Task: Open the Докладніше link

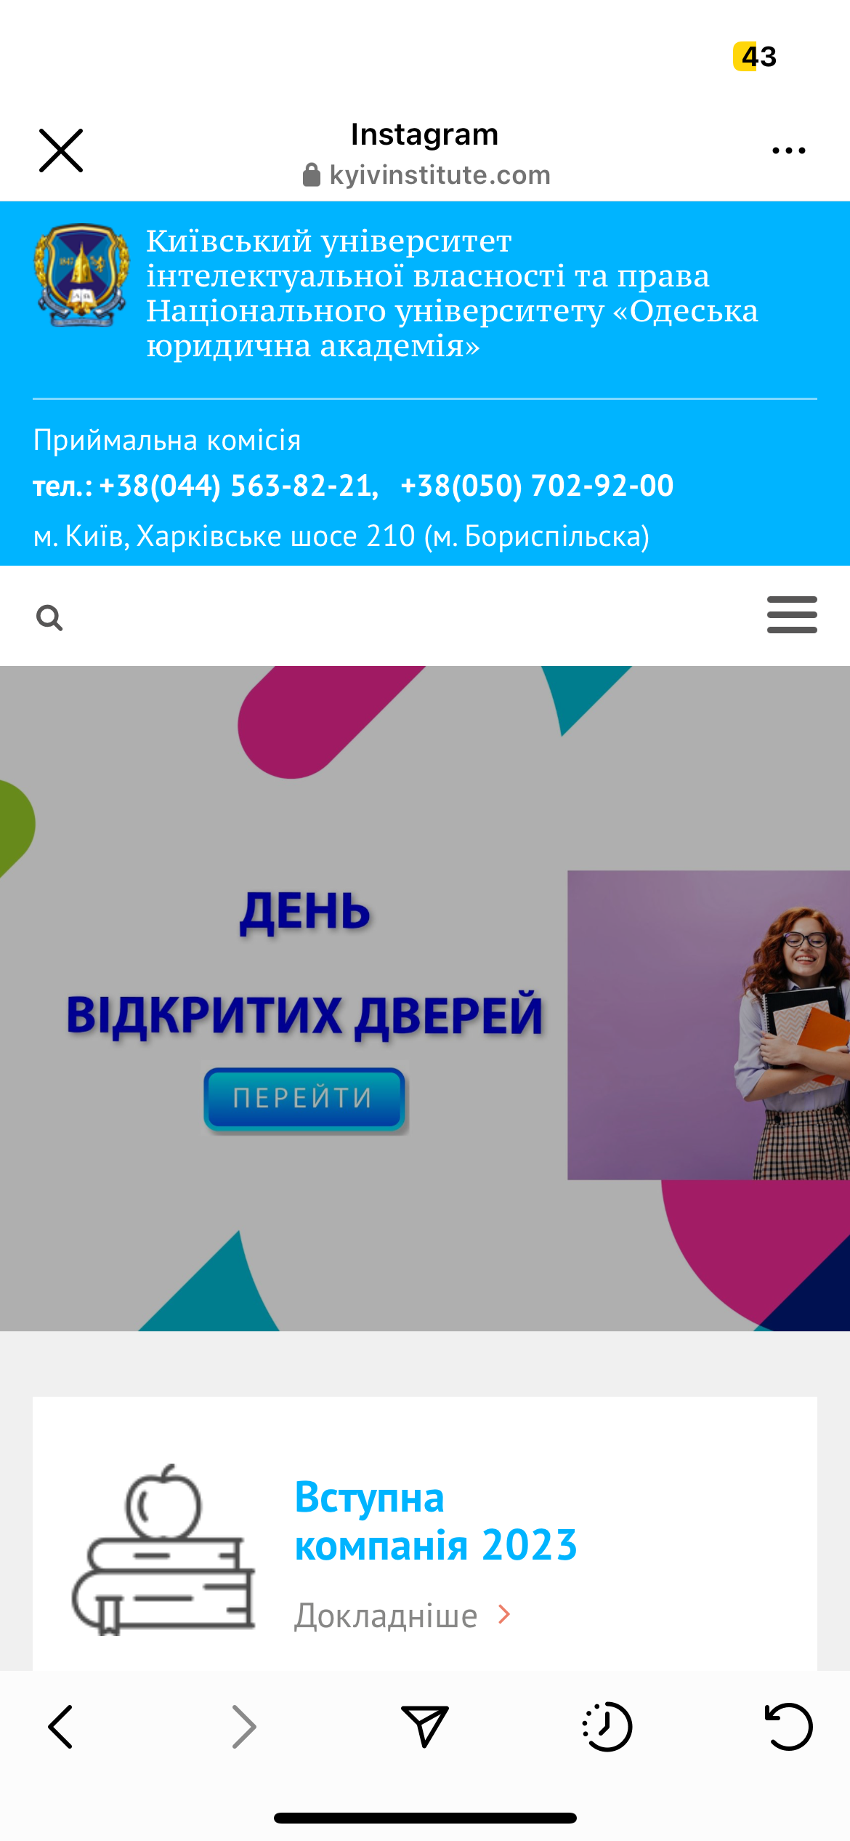Action: tap(386, 1616)
